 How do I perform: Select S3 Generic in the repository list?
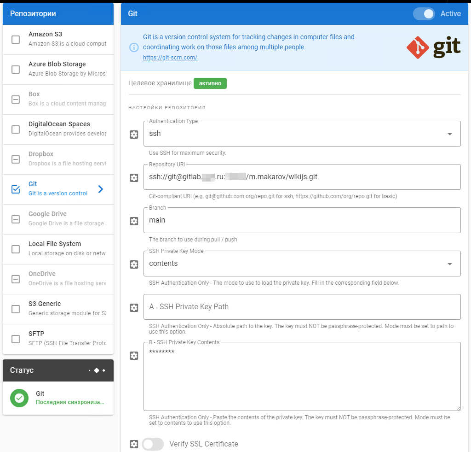[x=58, y=309]
